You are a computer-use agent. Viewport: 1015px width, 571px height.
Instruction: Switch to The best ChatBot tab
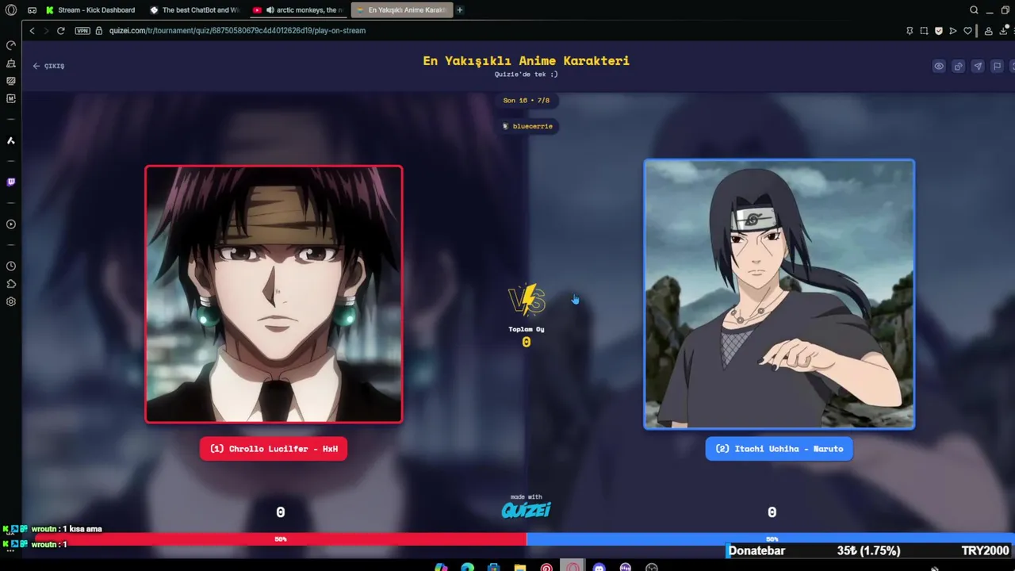click(195, 10)
